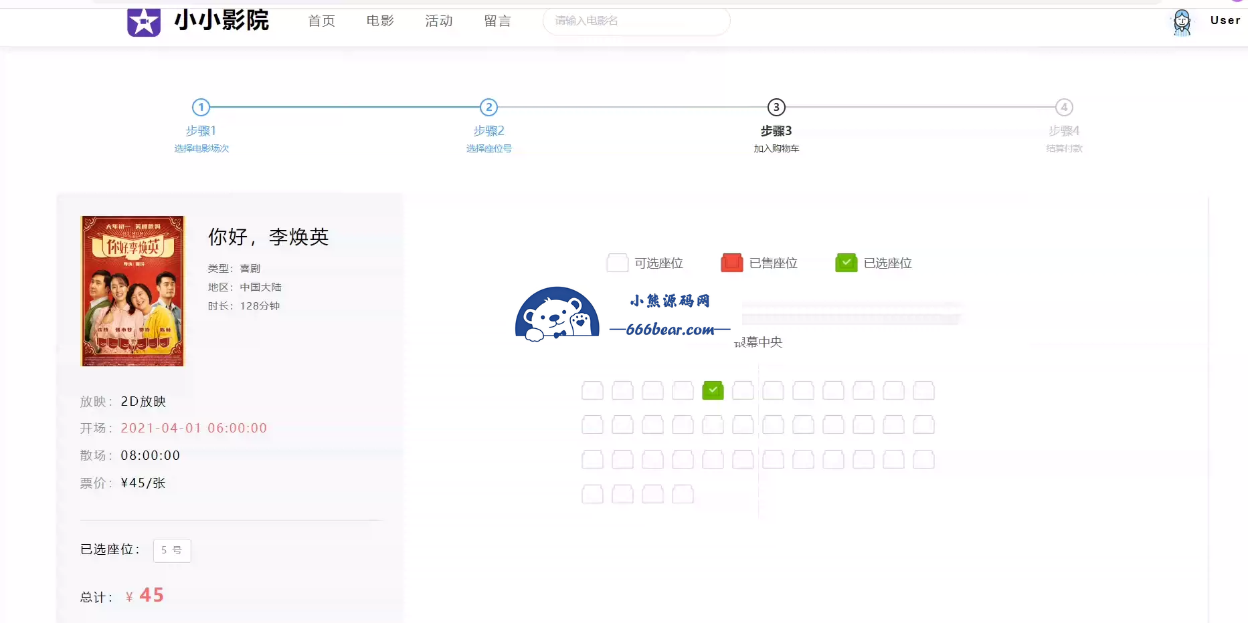Pick the fourth seat in row three
The width and height of the screenshot is (1248, 623).
[x=683, y=459]
